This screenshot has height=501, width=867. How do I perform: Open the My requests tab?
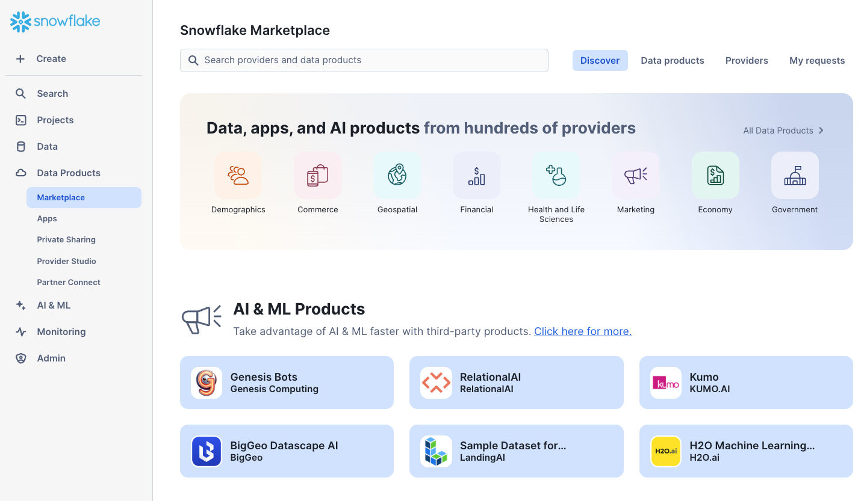pos(817,60)
